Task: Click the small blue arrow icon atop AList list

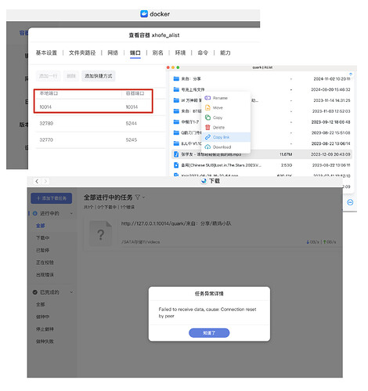Action: 351,74
